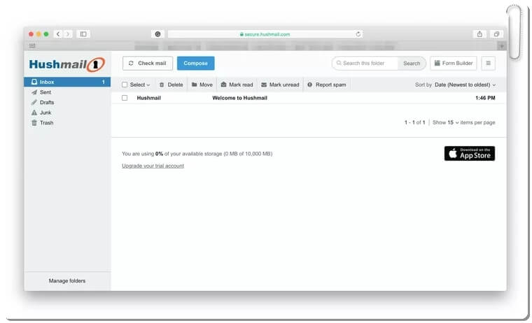Reload the page
Image resolution: width=532 pixels, height=323 pixels.
[358, 34]
